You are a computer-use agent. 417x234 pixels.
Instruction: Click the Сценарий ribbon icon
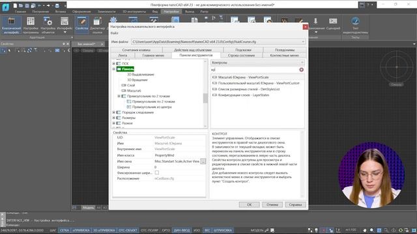click(x=333, y=23)
